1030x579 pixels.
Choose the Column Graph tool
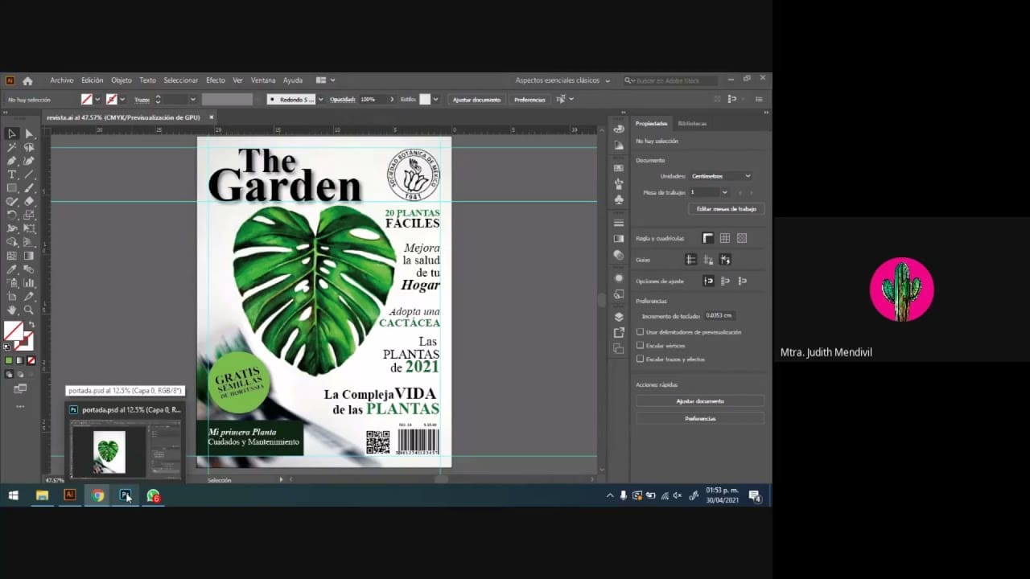(x=29, y=283)
